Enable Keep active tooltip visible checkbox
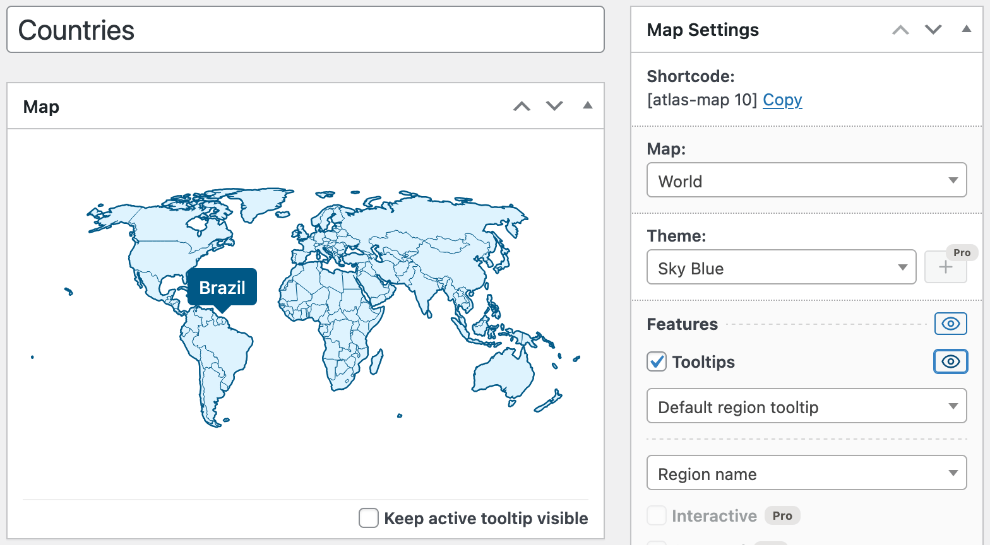Image resolution: width=990 pixels, height=545 pixels. pos(369,518)
